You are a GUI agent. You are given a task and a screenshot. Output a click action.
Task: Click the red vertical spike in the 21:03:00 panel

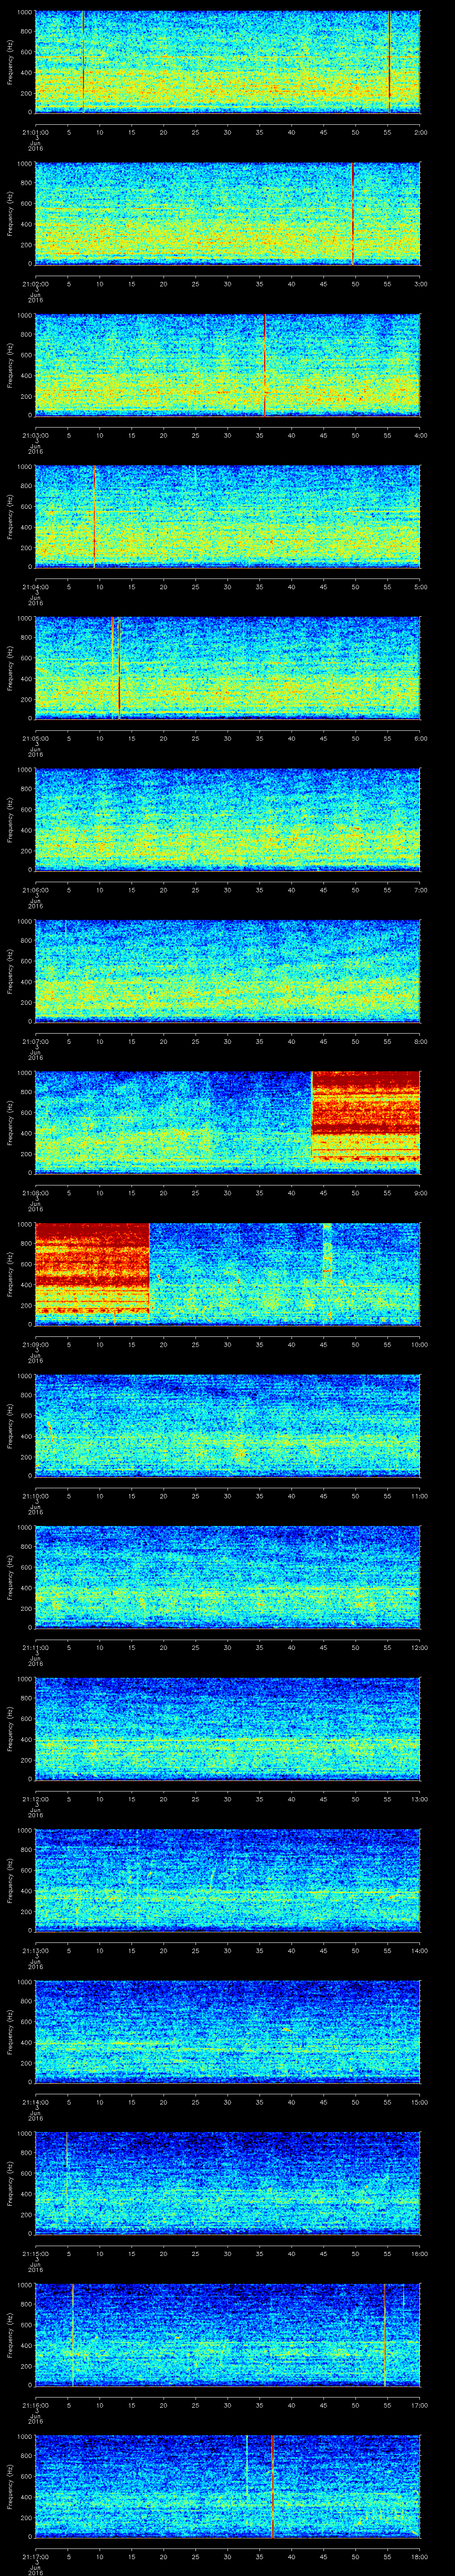click(264, 365)
